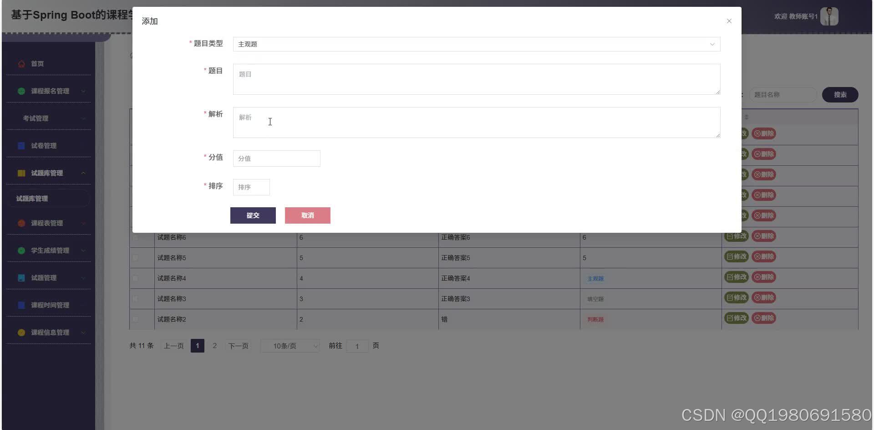The image size is (874, 430).
Task: Click the 解析 text area
Action: [x=477, y=123]
